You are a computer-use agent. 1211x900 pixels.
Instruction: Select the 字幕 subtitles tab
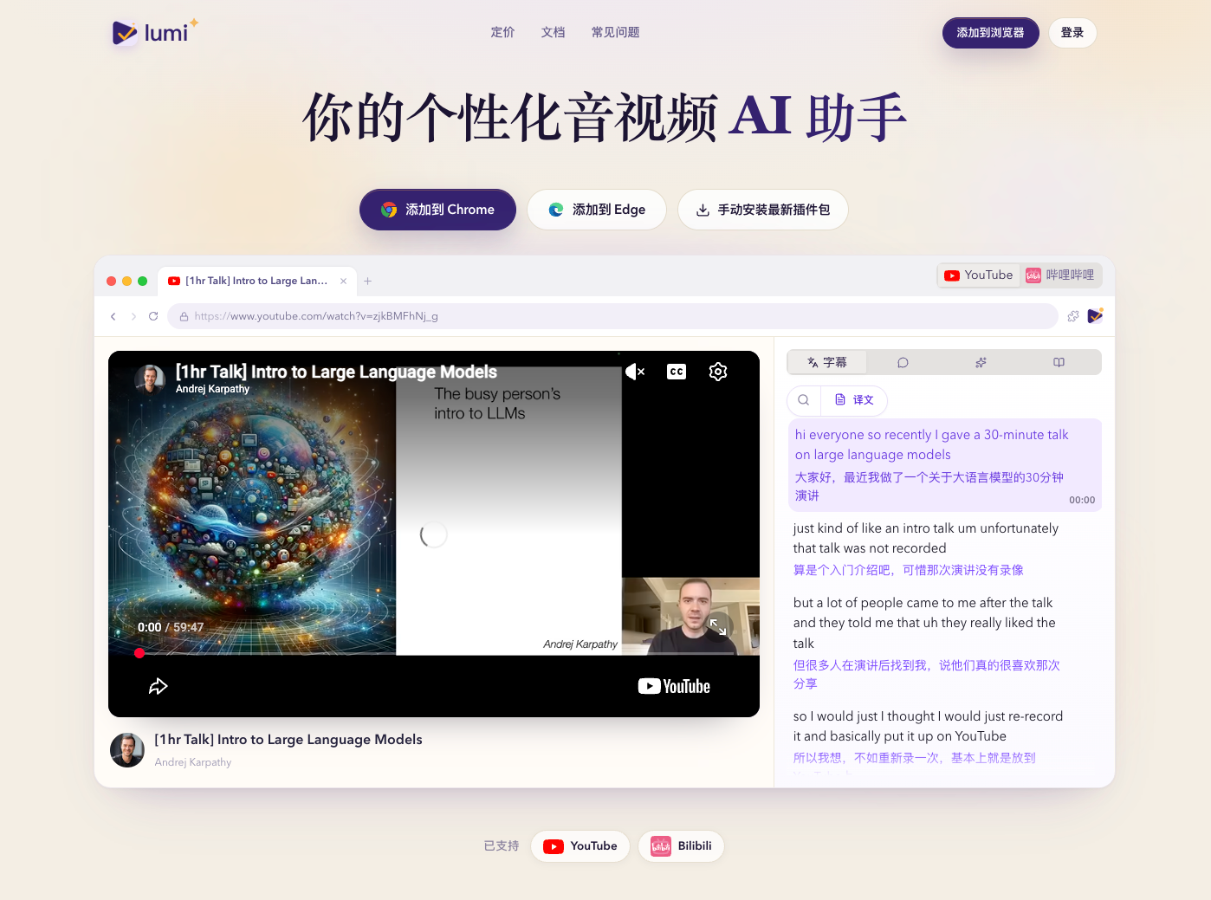827,362
